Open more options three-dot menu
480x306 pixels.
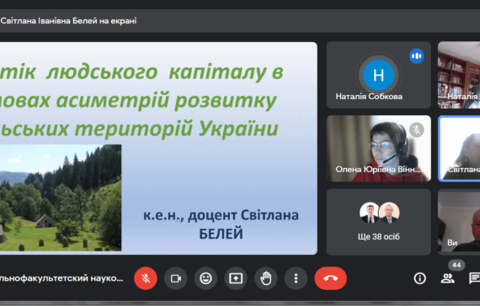pos(296,278)
